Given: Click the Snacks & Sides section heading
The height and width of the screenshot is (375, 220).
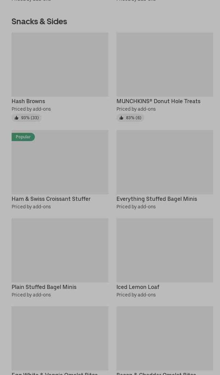Looking at the screenshot, I should (x=39, y=21).
